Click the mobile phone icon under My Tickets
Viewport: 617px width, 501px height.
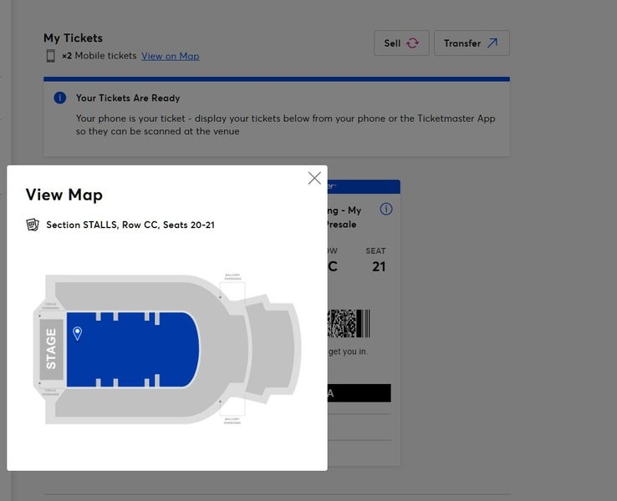coord(50,56)
